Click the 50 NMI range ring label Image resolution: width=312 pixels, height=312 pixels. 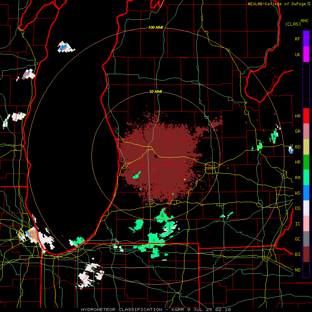(x=156, y=92)
